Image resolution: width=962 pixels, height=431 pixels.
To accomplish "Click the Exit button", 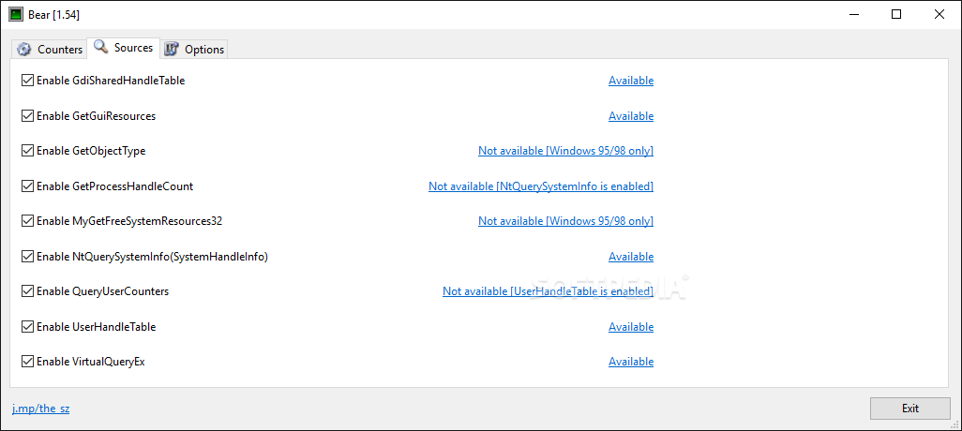I will 909,409.
